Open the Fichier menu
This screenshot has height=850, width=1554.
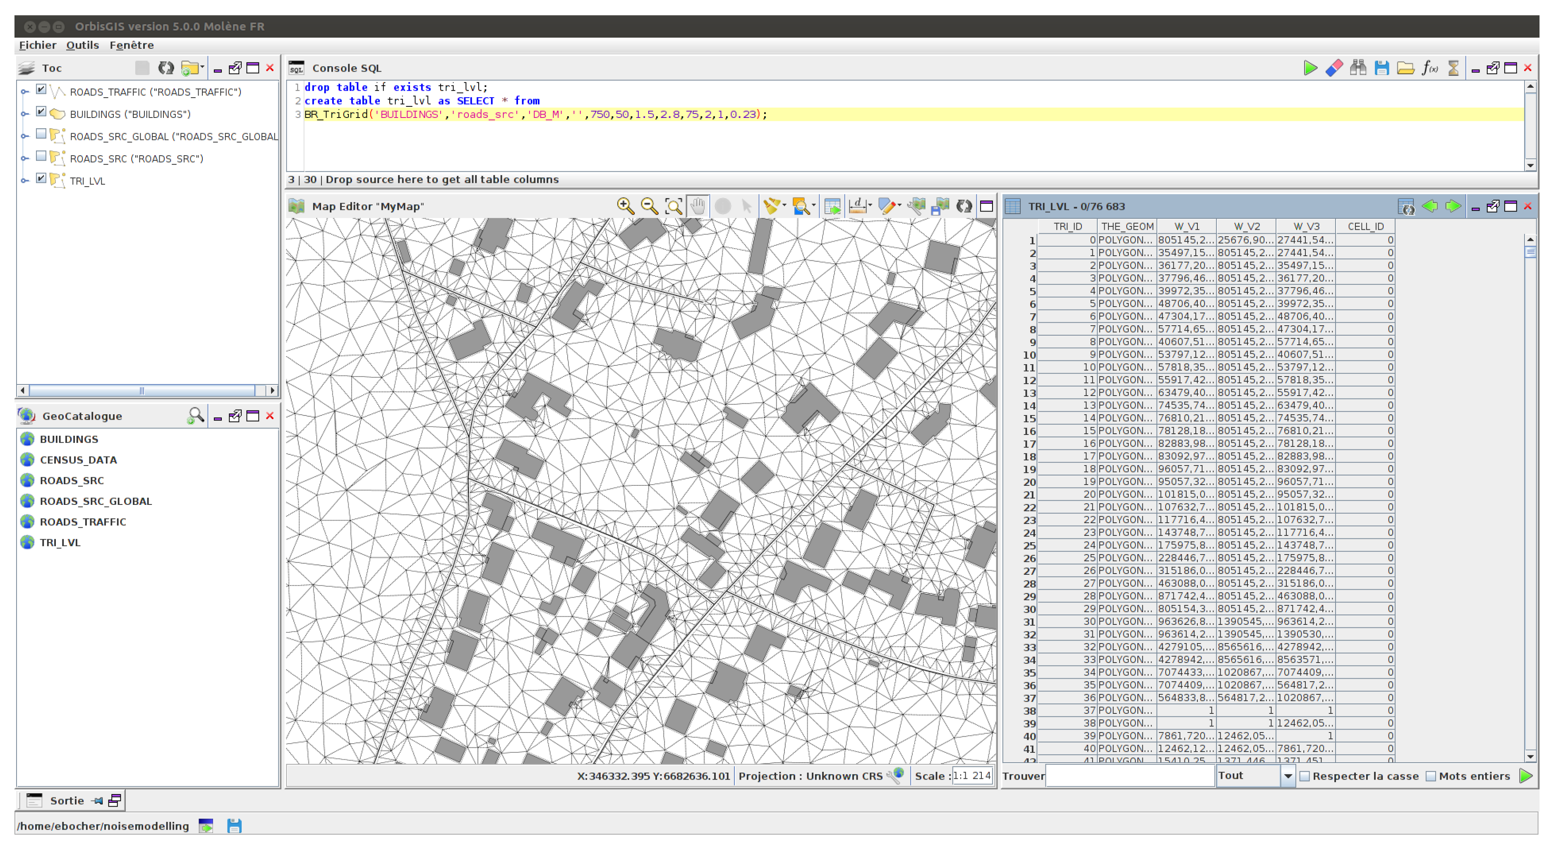point(37,45)
